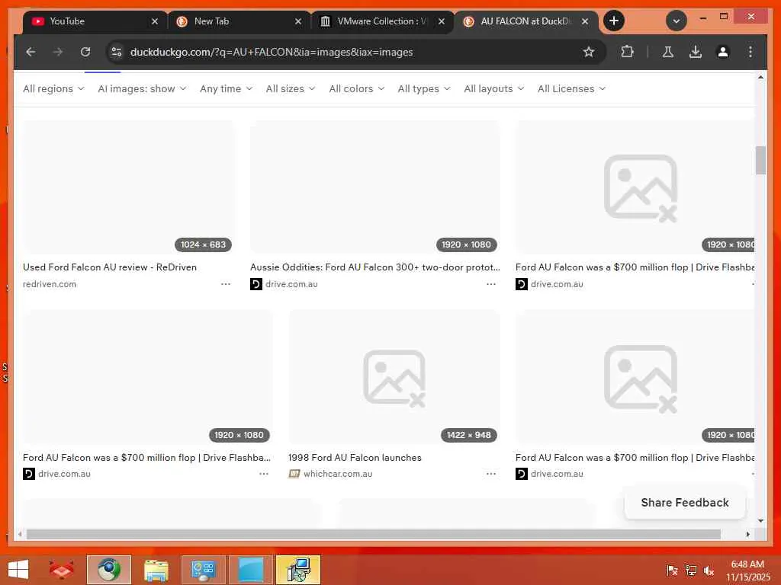The height and width of the screenshot is (585, 781).
Task: Click the scroll down arrow
Action: (760, 521)
